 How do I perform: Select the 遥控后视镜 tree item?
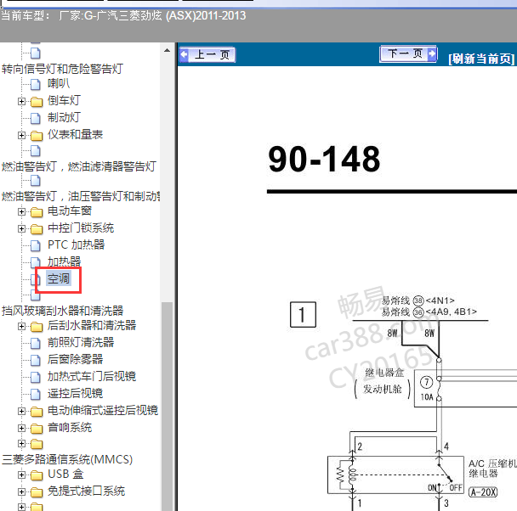[x=75, y=393]
